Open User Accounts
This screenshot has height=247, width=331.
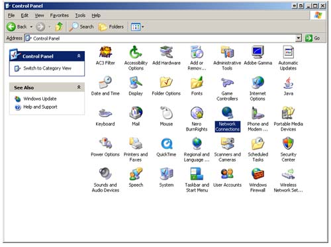[227, 177]
